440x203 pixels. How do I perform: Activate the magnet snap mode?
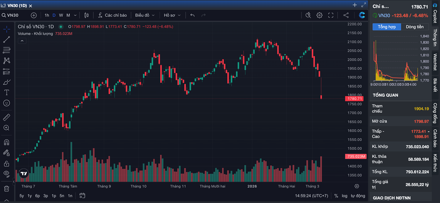click(x=6, y=142)
